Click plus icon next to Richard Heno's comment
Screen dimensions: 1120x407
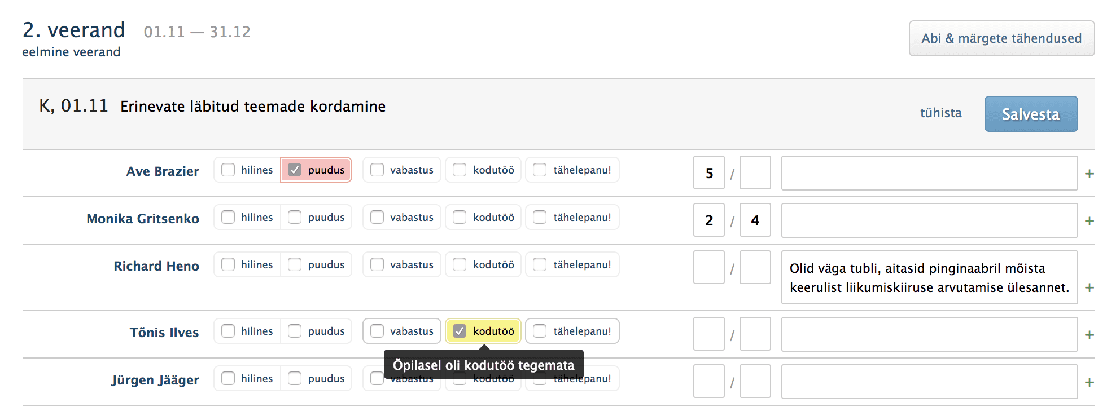tap(1090, 287)
